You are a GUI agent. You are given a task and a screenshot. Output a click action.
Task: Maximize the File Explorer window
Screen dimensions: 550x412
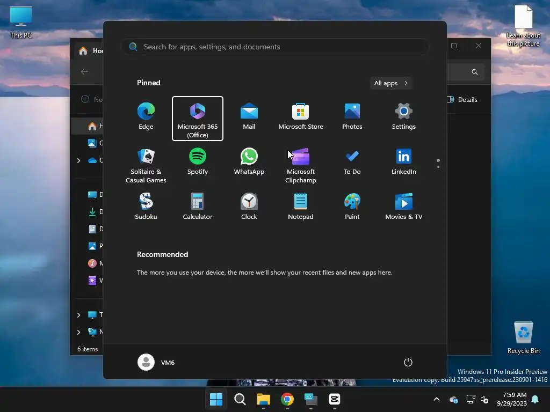454,46
